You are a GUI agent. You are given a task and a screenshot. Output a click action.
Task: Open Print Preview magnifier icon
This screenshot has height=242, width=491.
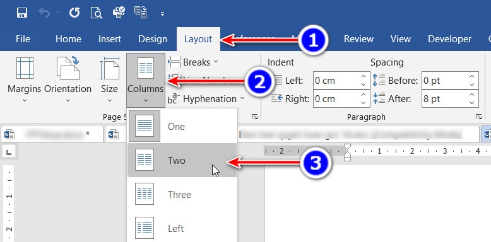pyautogui.click(x=96, y=13)
